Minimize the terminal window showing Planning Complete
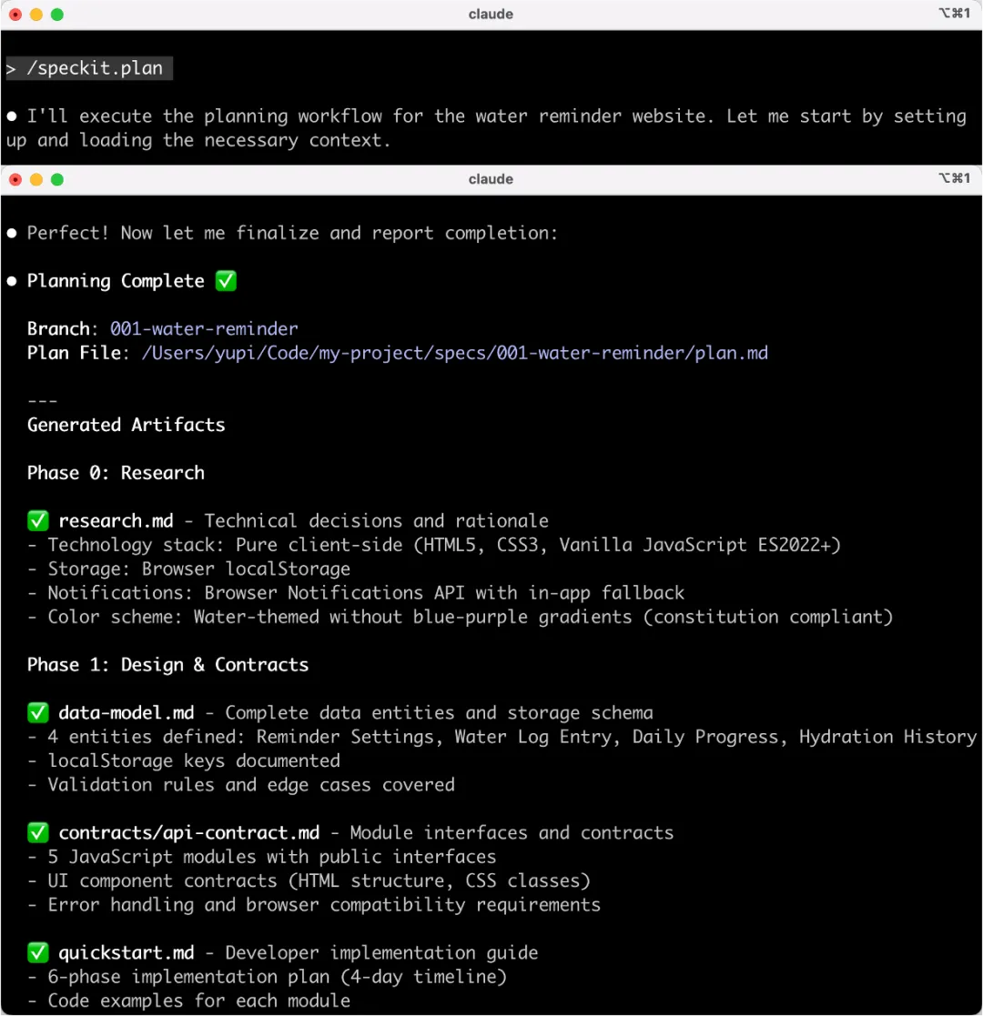This screenshot has width=983, height=1016. click(x=36, y=179)
